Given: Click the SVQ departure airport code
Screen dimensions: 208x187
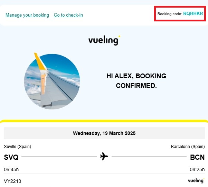Looking at the screenshot, I should point(11,157).
